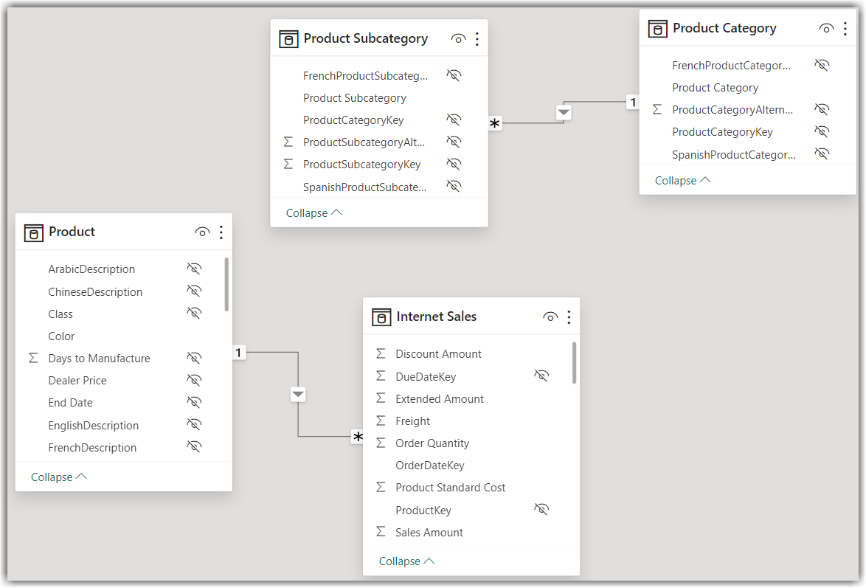Click the Internet Sales table icon

[381, 317]
